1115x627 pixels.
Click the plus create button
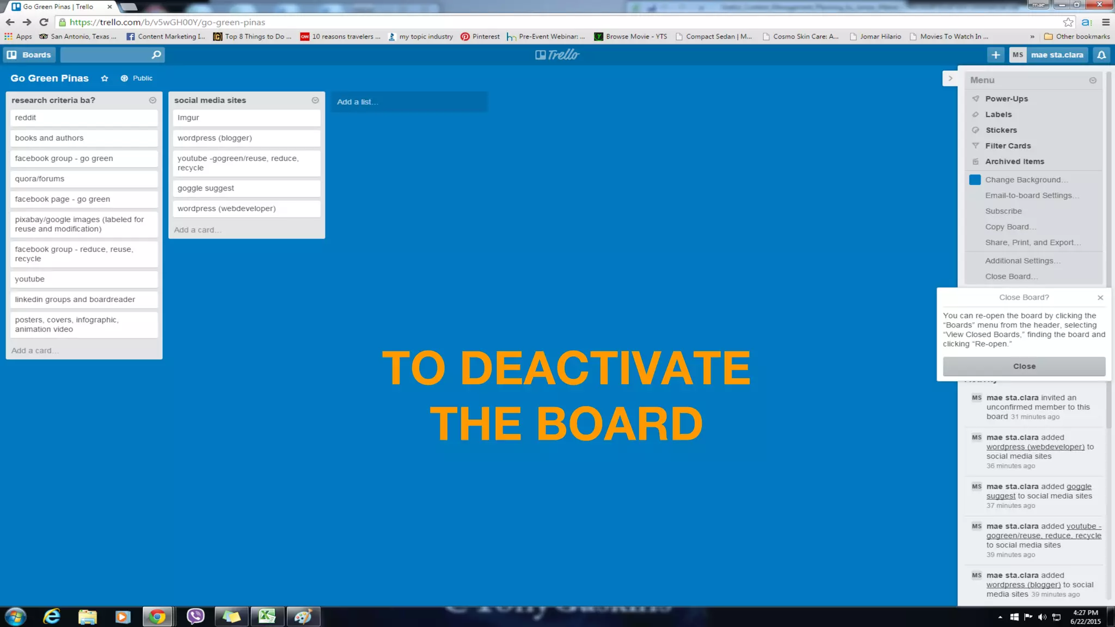pos(995,55)
